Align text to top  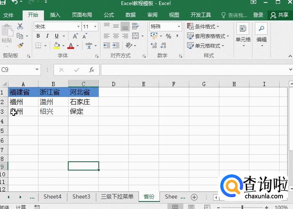coord(107,26)
